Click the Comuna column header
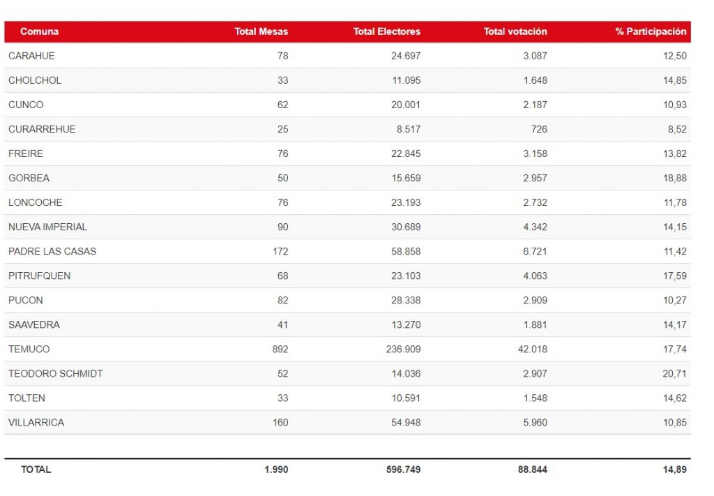 (39, 31)
